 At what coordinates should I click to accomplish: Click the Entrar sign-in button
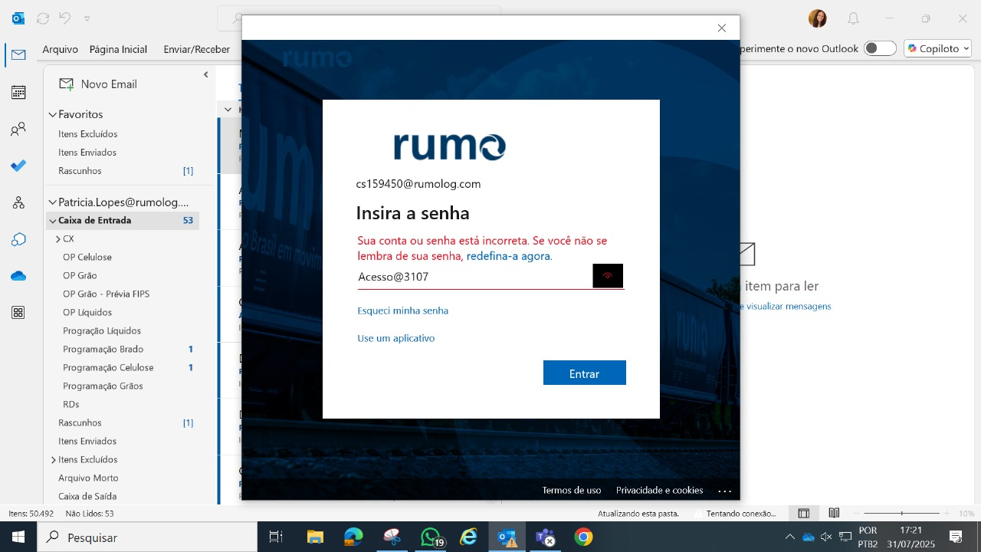(x=585, y=373)
